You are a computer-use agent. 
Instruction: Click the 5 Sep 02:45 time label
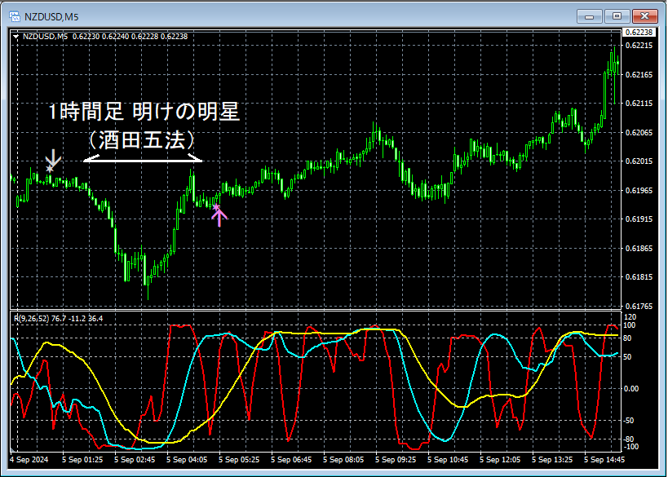(135, 460)
